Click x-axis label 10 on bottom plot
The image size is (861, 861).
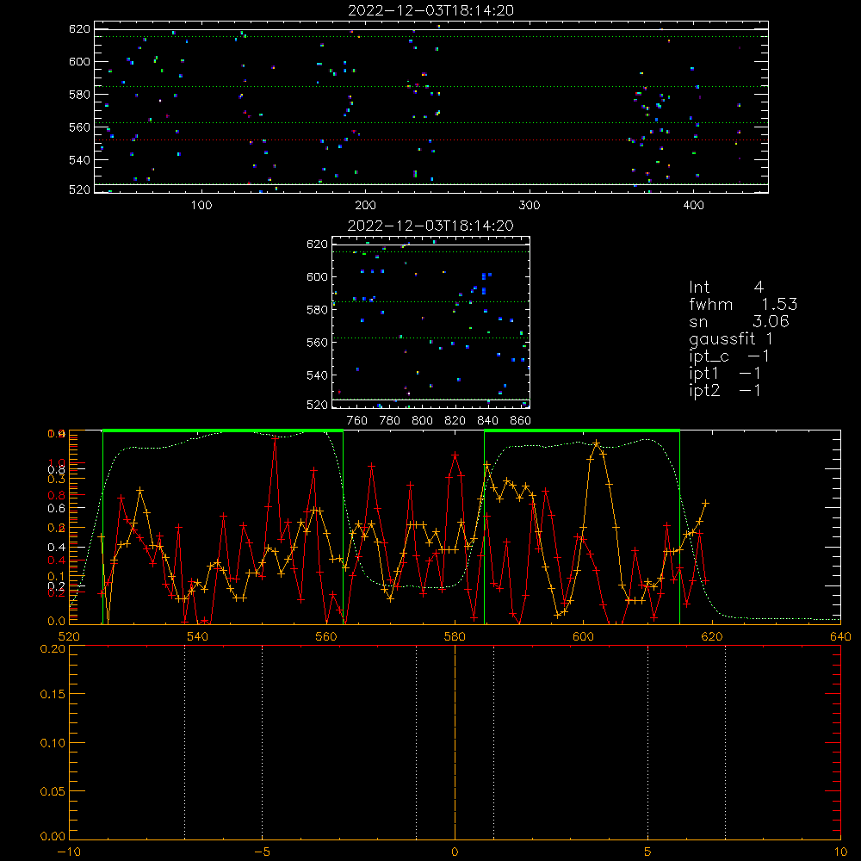840,852
